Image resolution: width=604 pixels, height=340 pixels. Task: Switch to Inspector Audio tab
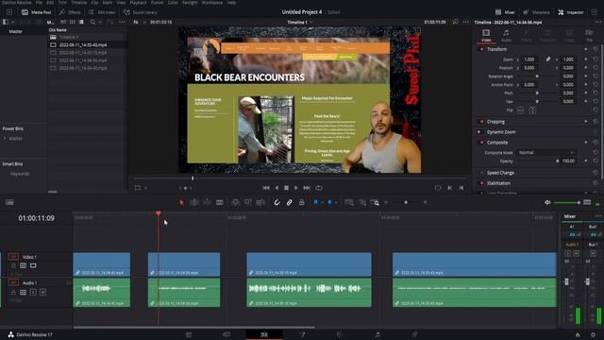(x=506, y=35)
